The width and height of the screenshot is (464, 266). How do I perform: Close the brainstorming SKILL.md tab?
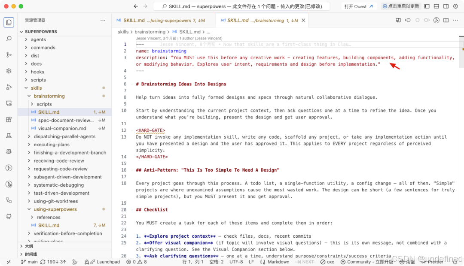pyautogui.click(x=303, y=21)
